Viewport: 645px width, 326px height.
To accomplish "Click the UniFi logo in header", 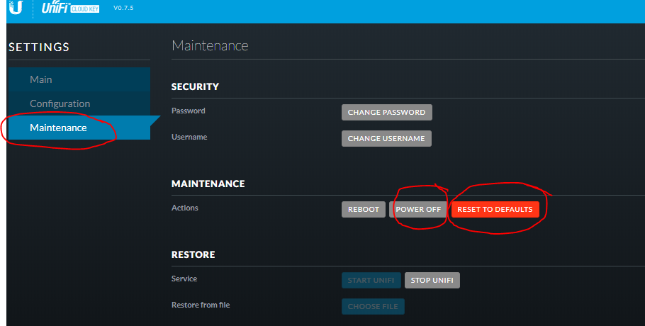I will (55, 7).
